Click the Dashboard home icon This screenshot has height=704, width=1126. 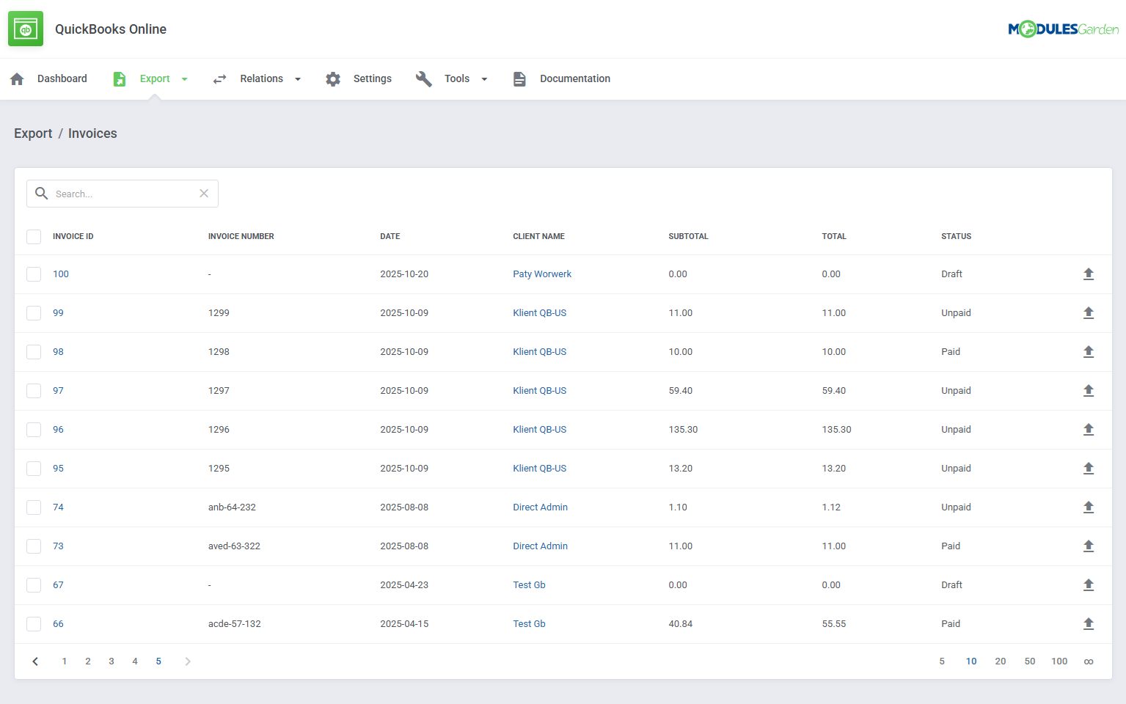[x=18, y=79]
